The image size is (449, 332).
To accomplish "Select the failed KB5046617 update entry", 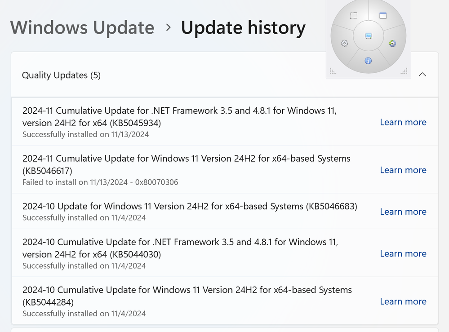I will click(225, 170).
